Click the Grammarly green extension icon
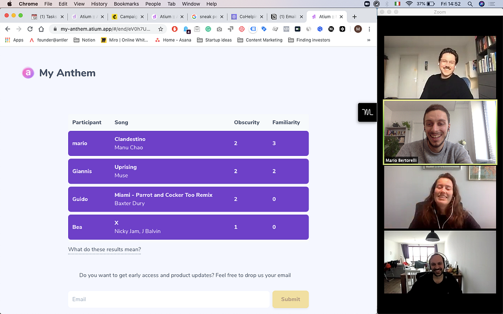The height and width of the screenshot is (314, 503). coord(208,29)
